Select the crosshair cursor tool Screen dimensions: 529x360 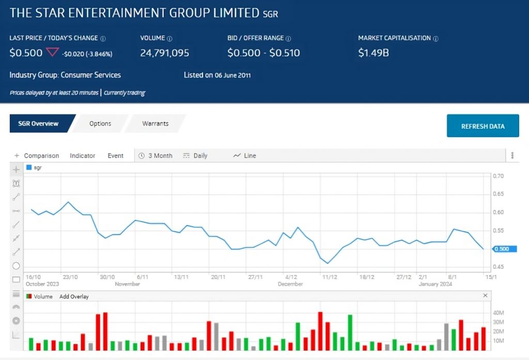click(x=16, y=170)
